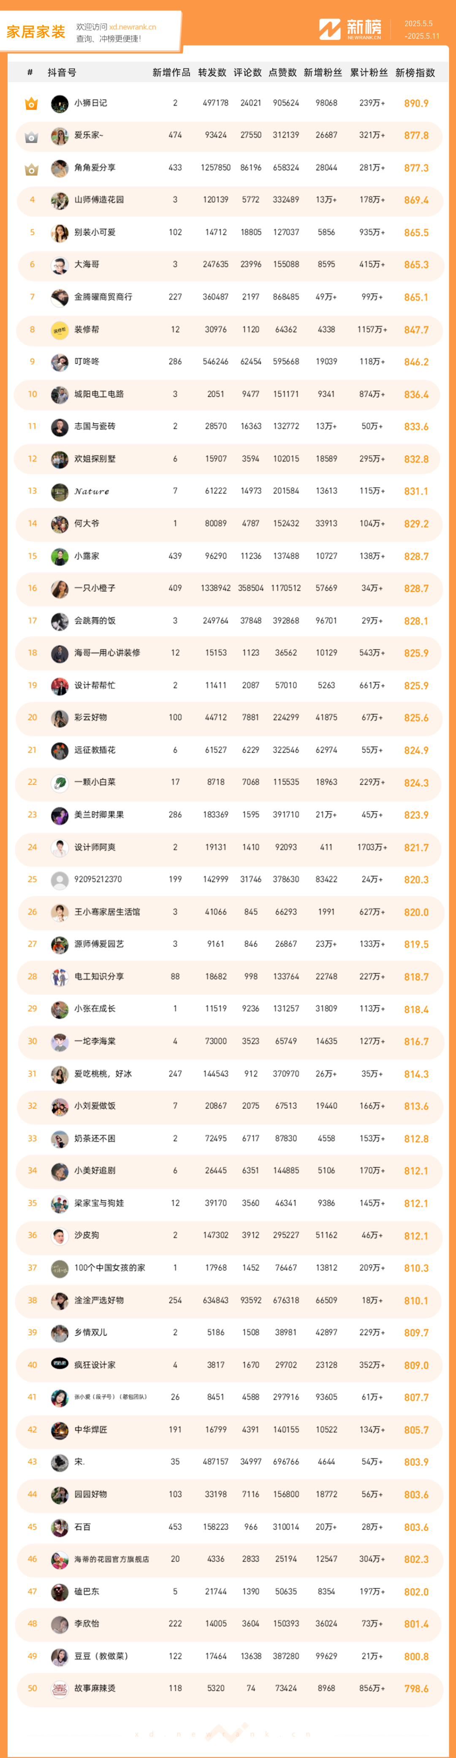Click the 新榜 logo icon in the header
The image size is (456, 1758).
[x=330, y=29]
